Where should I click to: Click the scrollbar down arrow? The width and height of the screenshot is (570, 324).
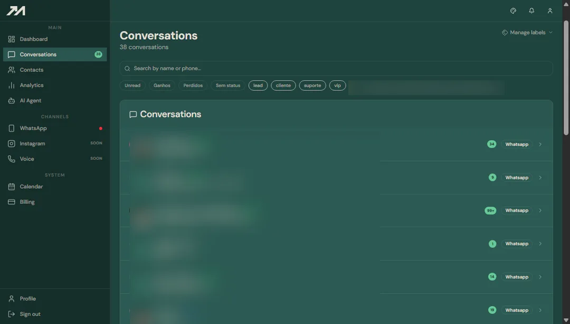coord(566,321)
